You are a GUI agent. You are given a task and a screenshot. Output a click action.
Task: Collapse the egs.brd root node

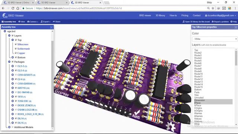pyautogui.click(x=5, y=31)
